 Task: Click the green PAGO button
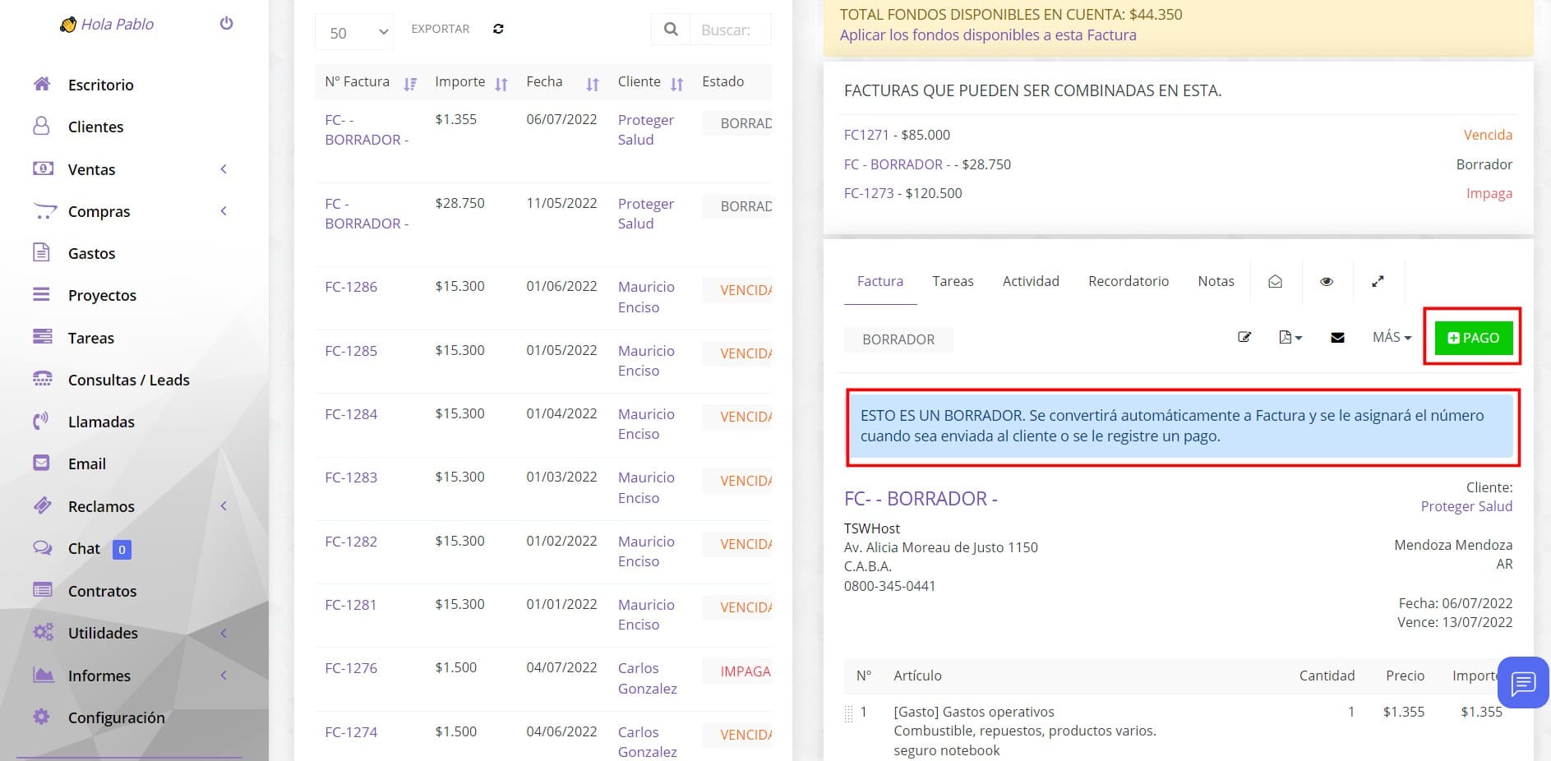click(1473, 338)
